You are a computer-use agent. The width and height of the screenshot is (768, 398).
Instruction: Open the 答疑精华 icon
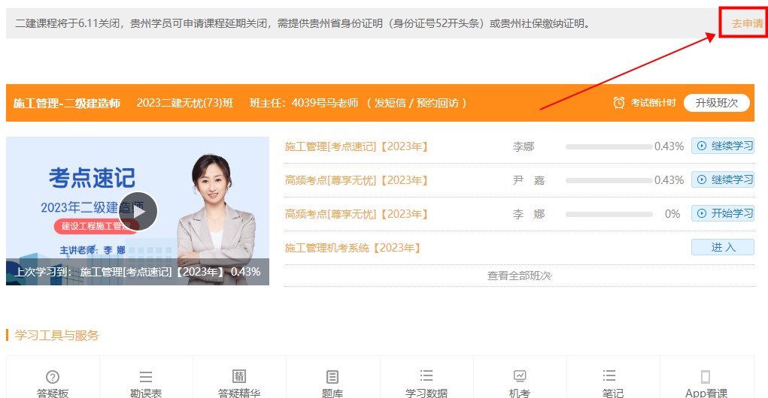point(239,377)
